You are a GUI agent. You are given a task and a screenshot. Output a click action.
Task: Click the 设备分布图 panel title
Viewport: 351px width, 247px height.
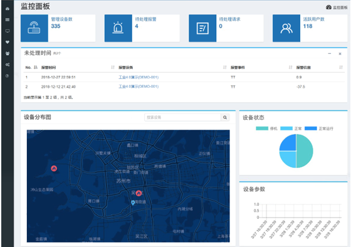(x=38, y=117)
